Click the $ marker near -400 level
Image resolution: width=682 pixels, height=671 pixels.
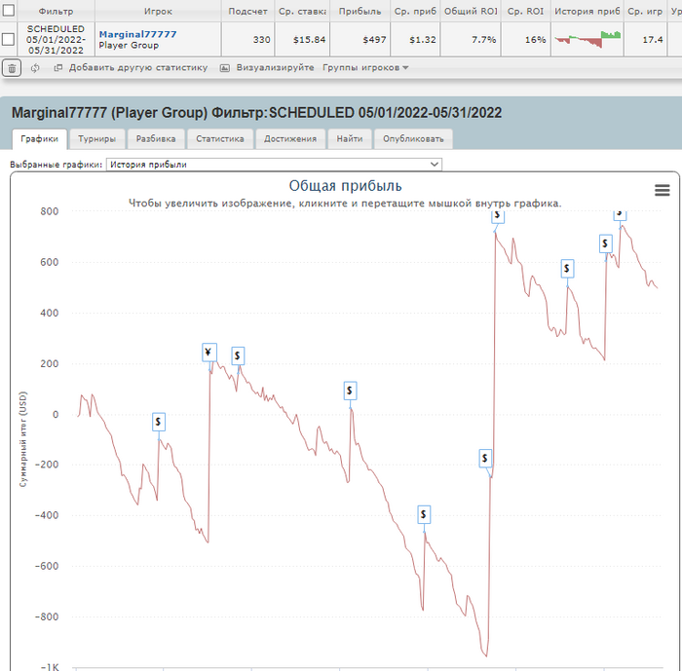click(x=424, y=514)
